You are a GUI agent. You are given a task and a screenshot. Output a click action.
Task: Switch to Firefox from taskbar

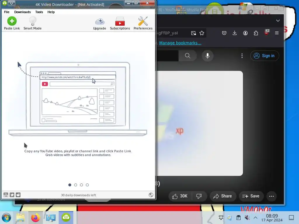(36, 218)
